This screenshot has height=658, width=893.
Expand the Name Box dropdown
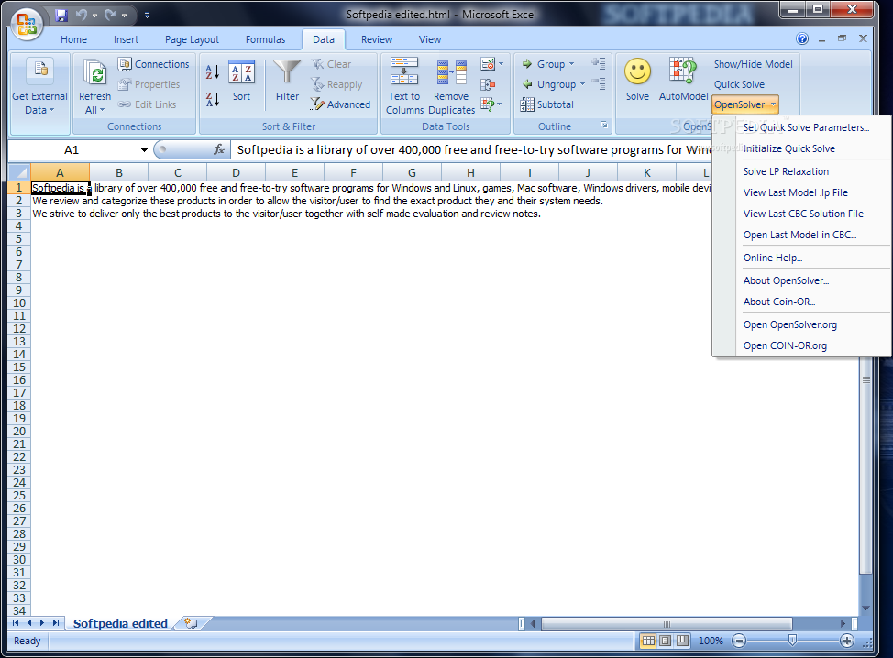[144, 149]
